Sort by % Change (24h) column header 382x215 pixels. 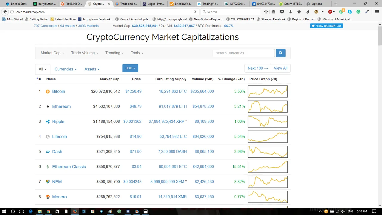(231, 79)
